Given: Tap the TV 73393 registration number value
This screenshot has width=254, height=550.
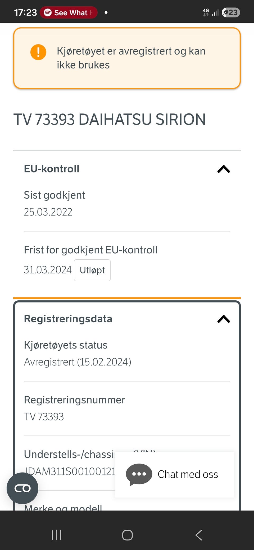Looking at the screenshot, I should (x=44, y=417).
